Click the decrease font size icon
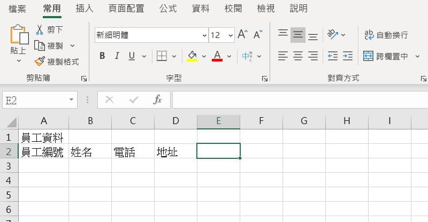The image size is (428, 222). [258, 35]
